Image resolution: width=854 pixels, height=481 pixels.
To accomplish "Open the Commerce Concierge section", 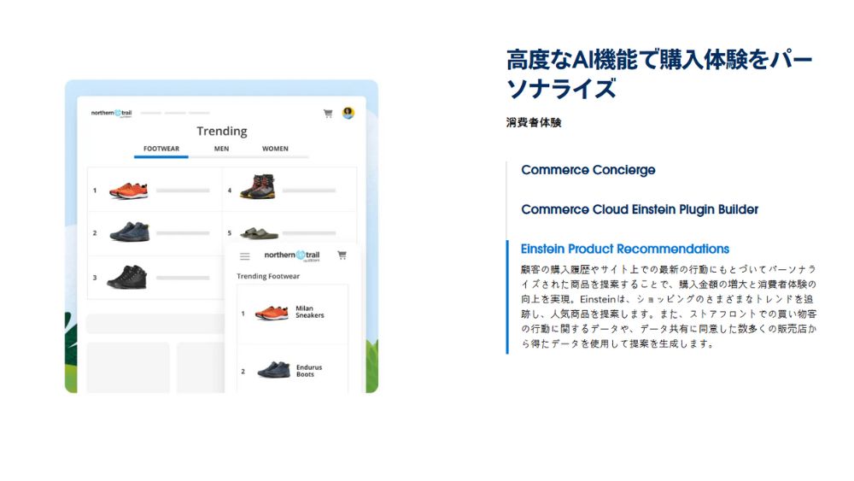I will (x=588, y=170).
